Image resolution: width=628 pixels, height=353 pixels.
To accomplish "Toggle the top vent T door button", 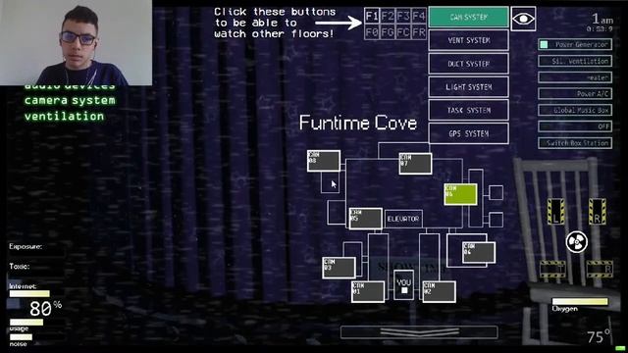I will [x=552, y=269].
